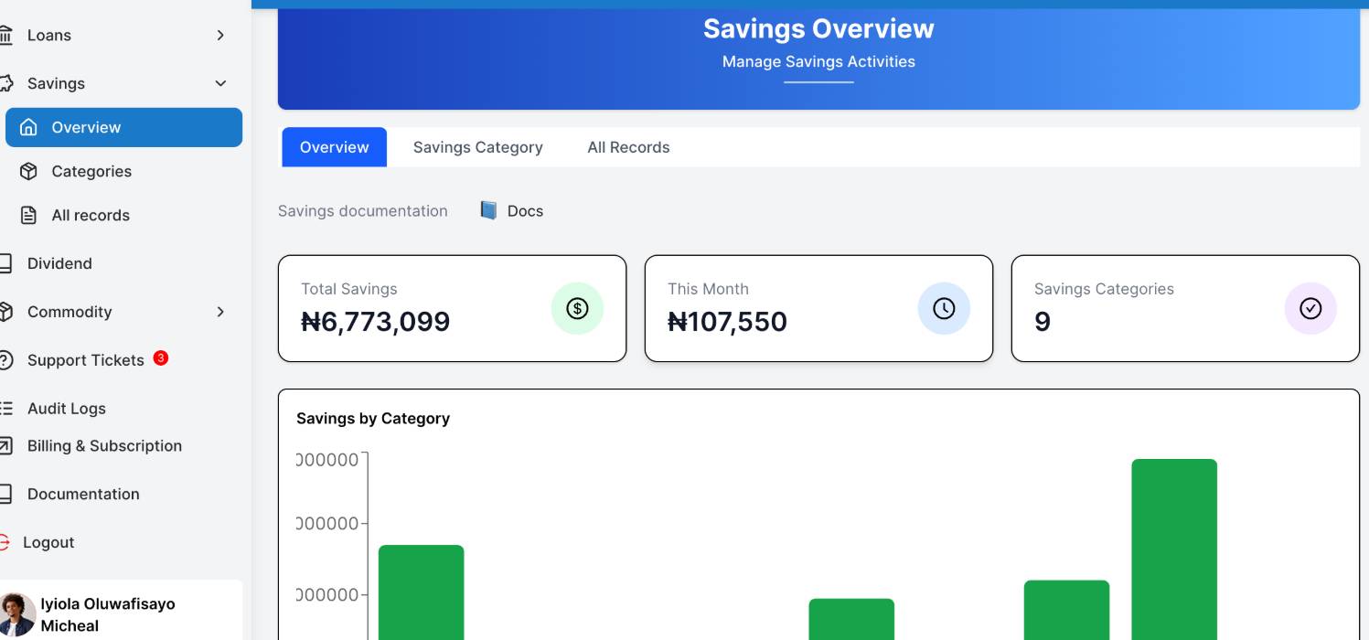Click the Savings by Category chart title
The width and height of the screenshot is (1369, 640).
pyautogui.click(x=373, y=419)
